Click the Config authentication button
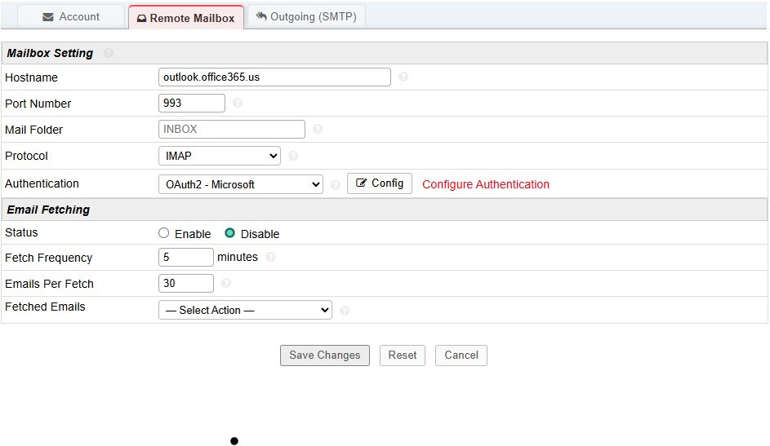Image resolution: width=770 pixels, height=446 pixels. click(380, 183)
